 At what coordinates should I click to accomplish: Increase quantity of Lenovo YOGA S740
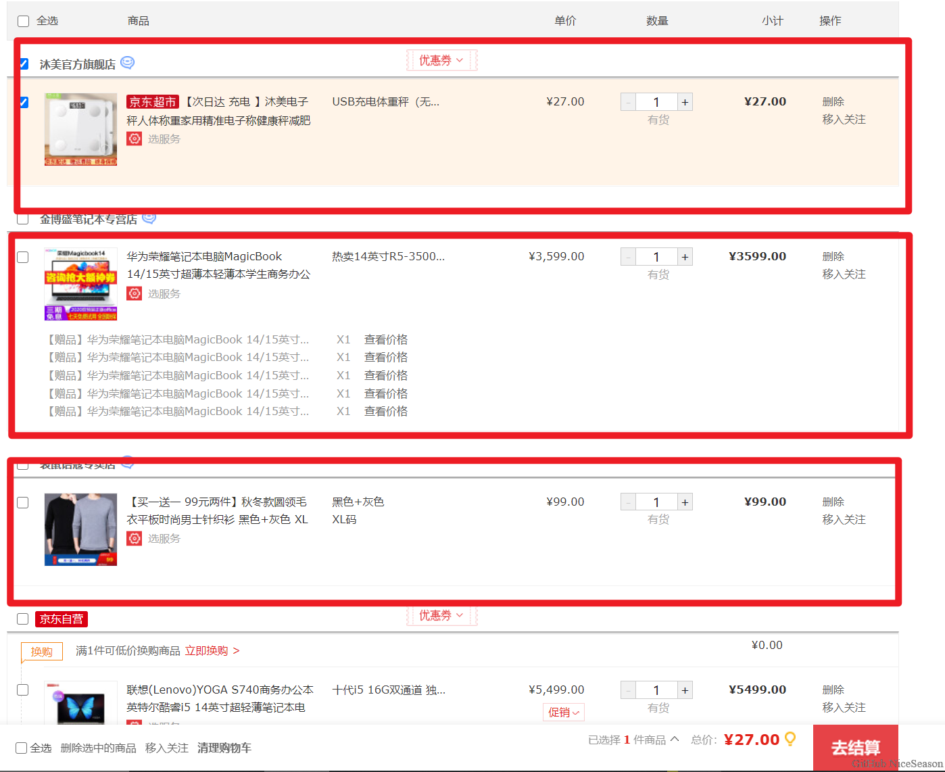pos(685,690)
